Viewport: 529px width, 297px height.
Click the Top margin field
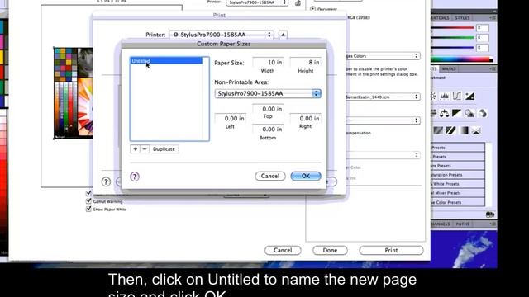[268, 109]
